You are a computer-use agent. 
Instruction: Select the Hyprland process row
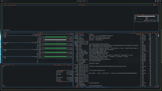(x=116, y=40)
